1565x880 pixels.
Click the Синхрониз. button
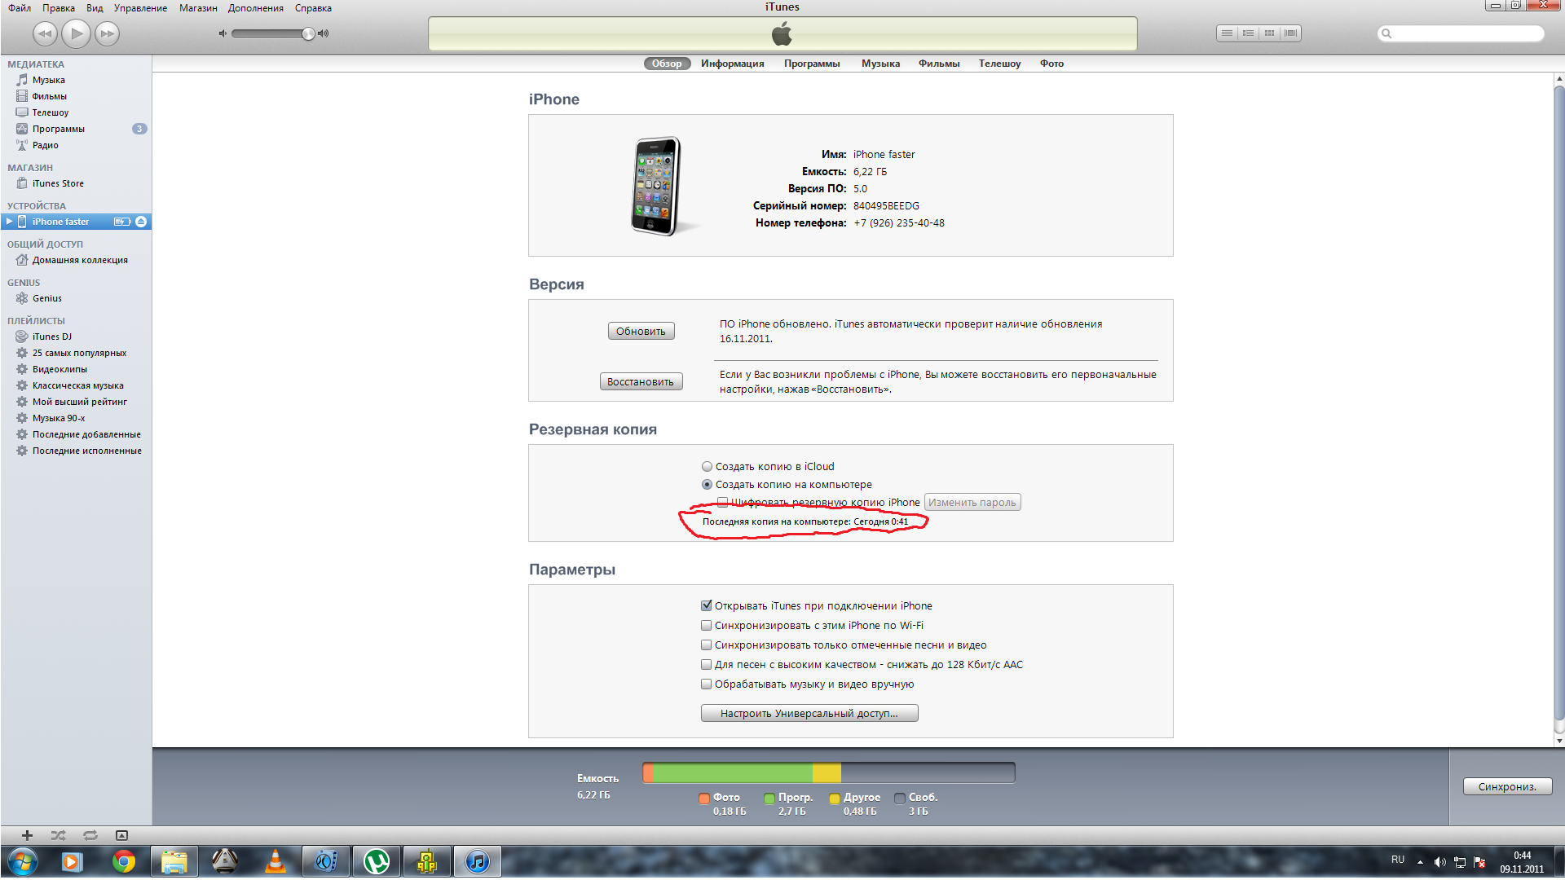pyautogui.click(x=1507, y=786)
